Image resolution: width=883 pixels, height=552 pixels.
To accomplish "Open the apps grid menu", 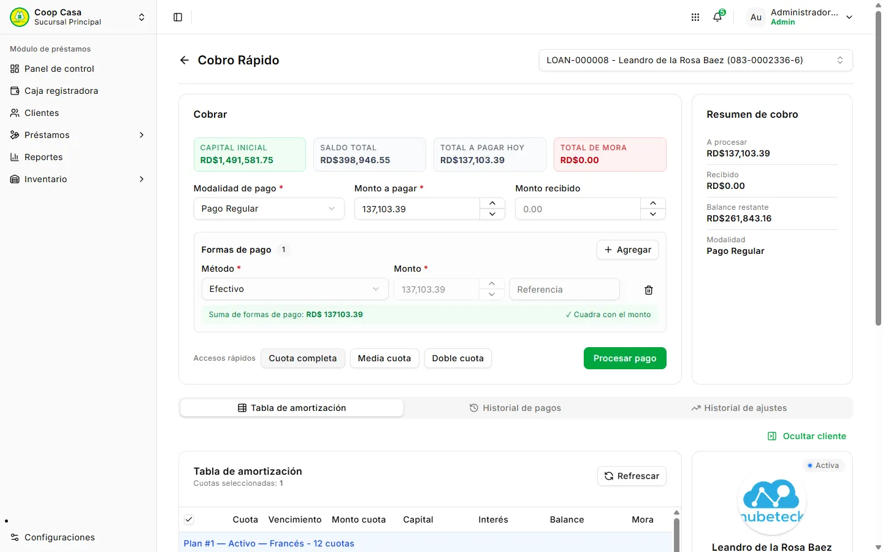I will (695, 17).
